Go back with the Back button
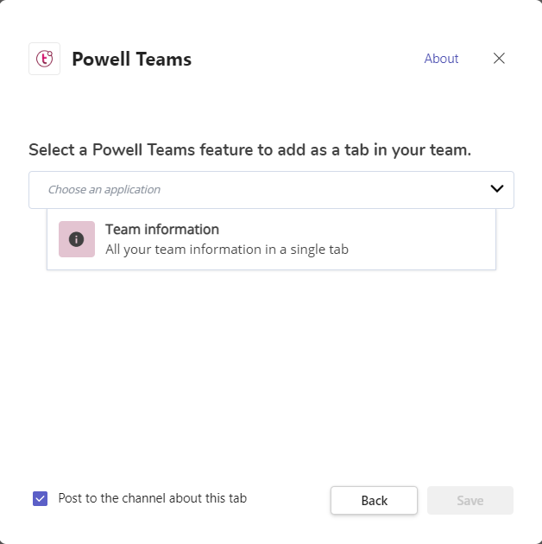542x544 pixels. (x=375, y=500)
